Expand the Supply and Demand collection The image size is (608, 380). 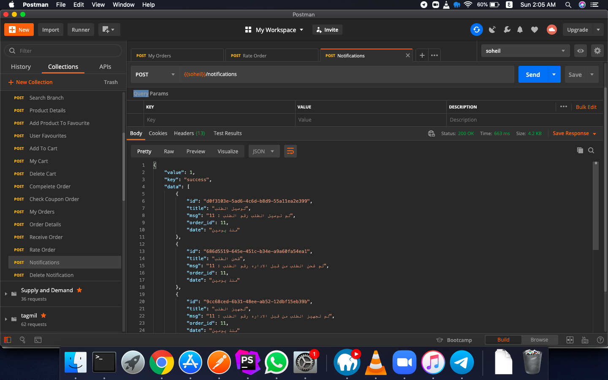point(6,294)
